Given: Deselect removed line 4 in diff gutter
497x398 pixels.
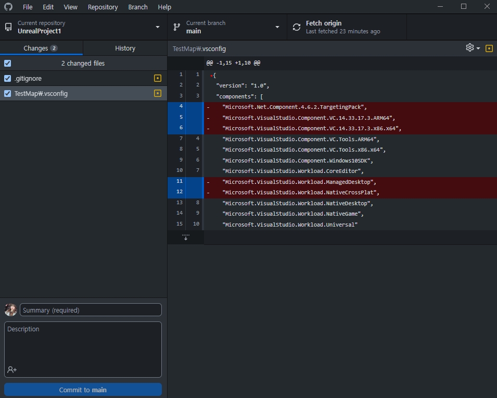Looking at the screenshot, I should click(x=186, y=107).
